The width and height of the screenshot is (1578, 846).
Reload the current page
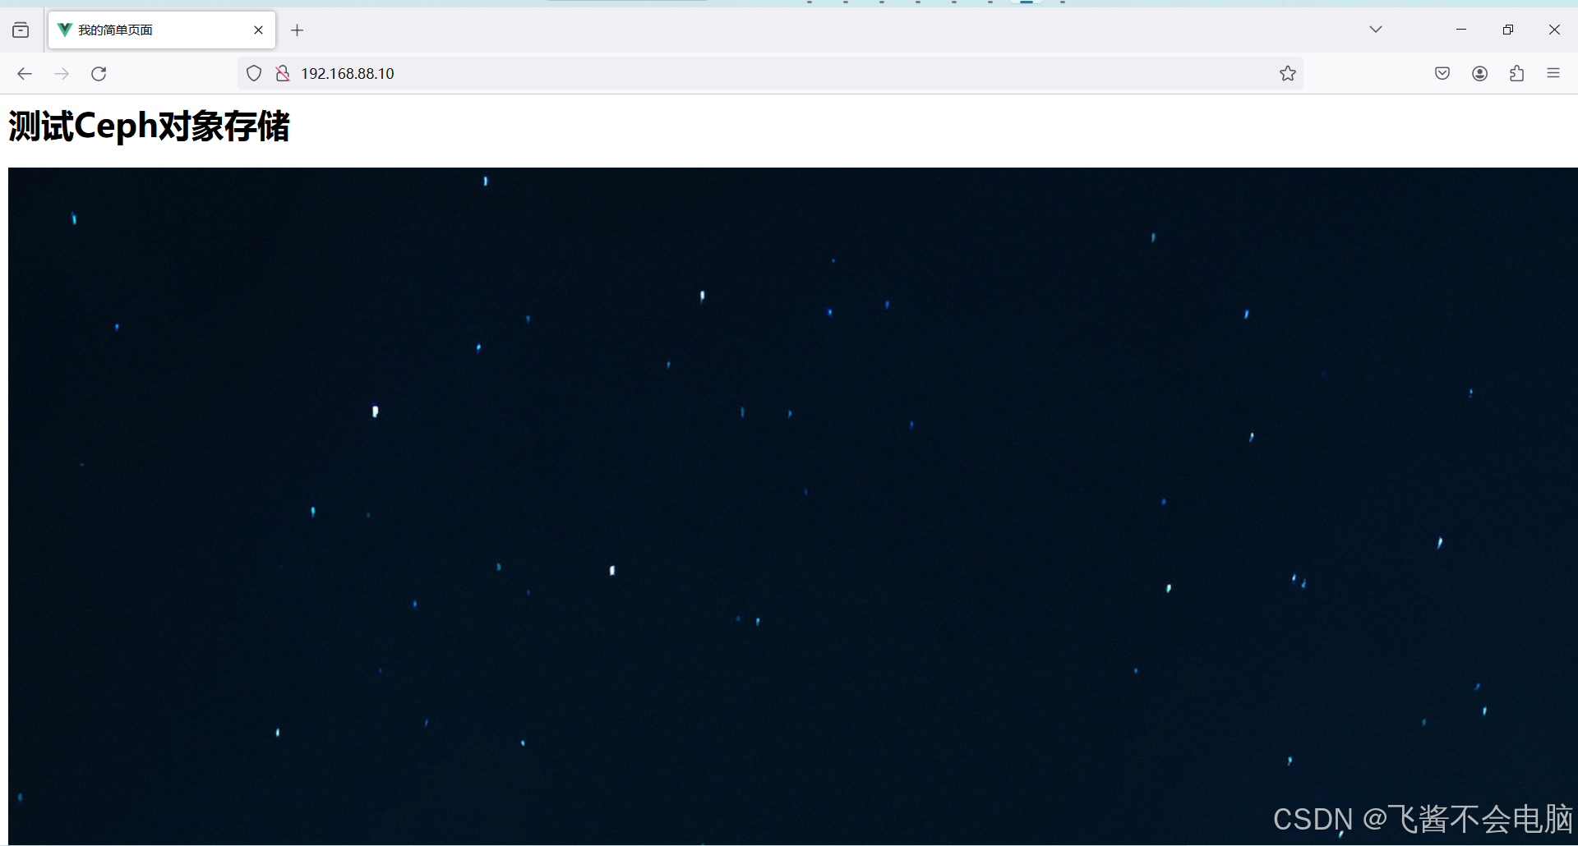click(x=99, y=74)
